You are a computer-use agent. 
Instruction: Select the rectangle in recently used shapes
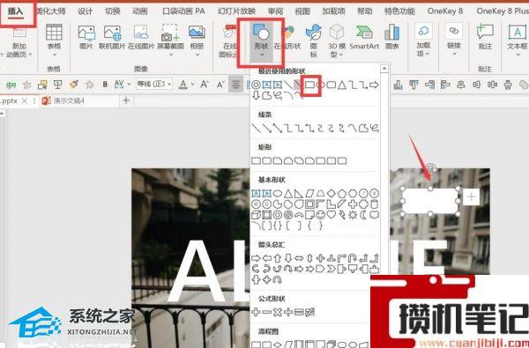click(310, 85)
